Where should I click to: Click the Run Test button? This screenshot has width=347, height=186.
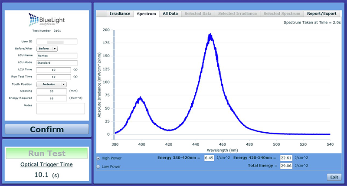(47, 153)
